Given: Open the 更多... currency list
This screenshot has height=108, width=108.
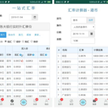Looking at the screenshot, I should coord(37,35).
